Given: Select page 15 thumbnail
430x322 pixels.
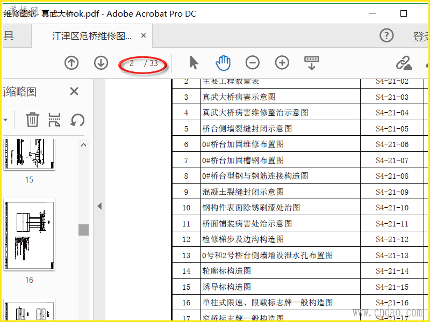Looking at the screenshot, I should point(29,154).
